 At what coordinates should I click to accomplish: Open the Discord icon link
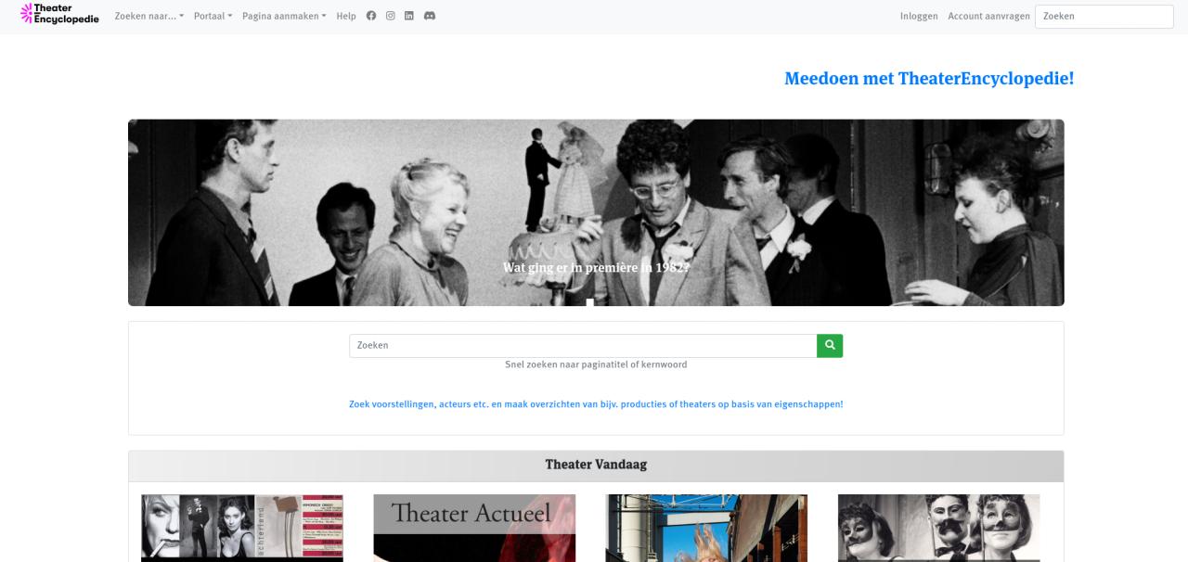[x=430, y=16]
